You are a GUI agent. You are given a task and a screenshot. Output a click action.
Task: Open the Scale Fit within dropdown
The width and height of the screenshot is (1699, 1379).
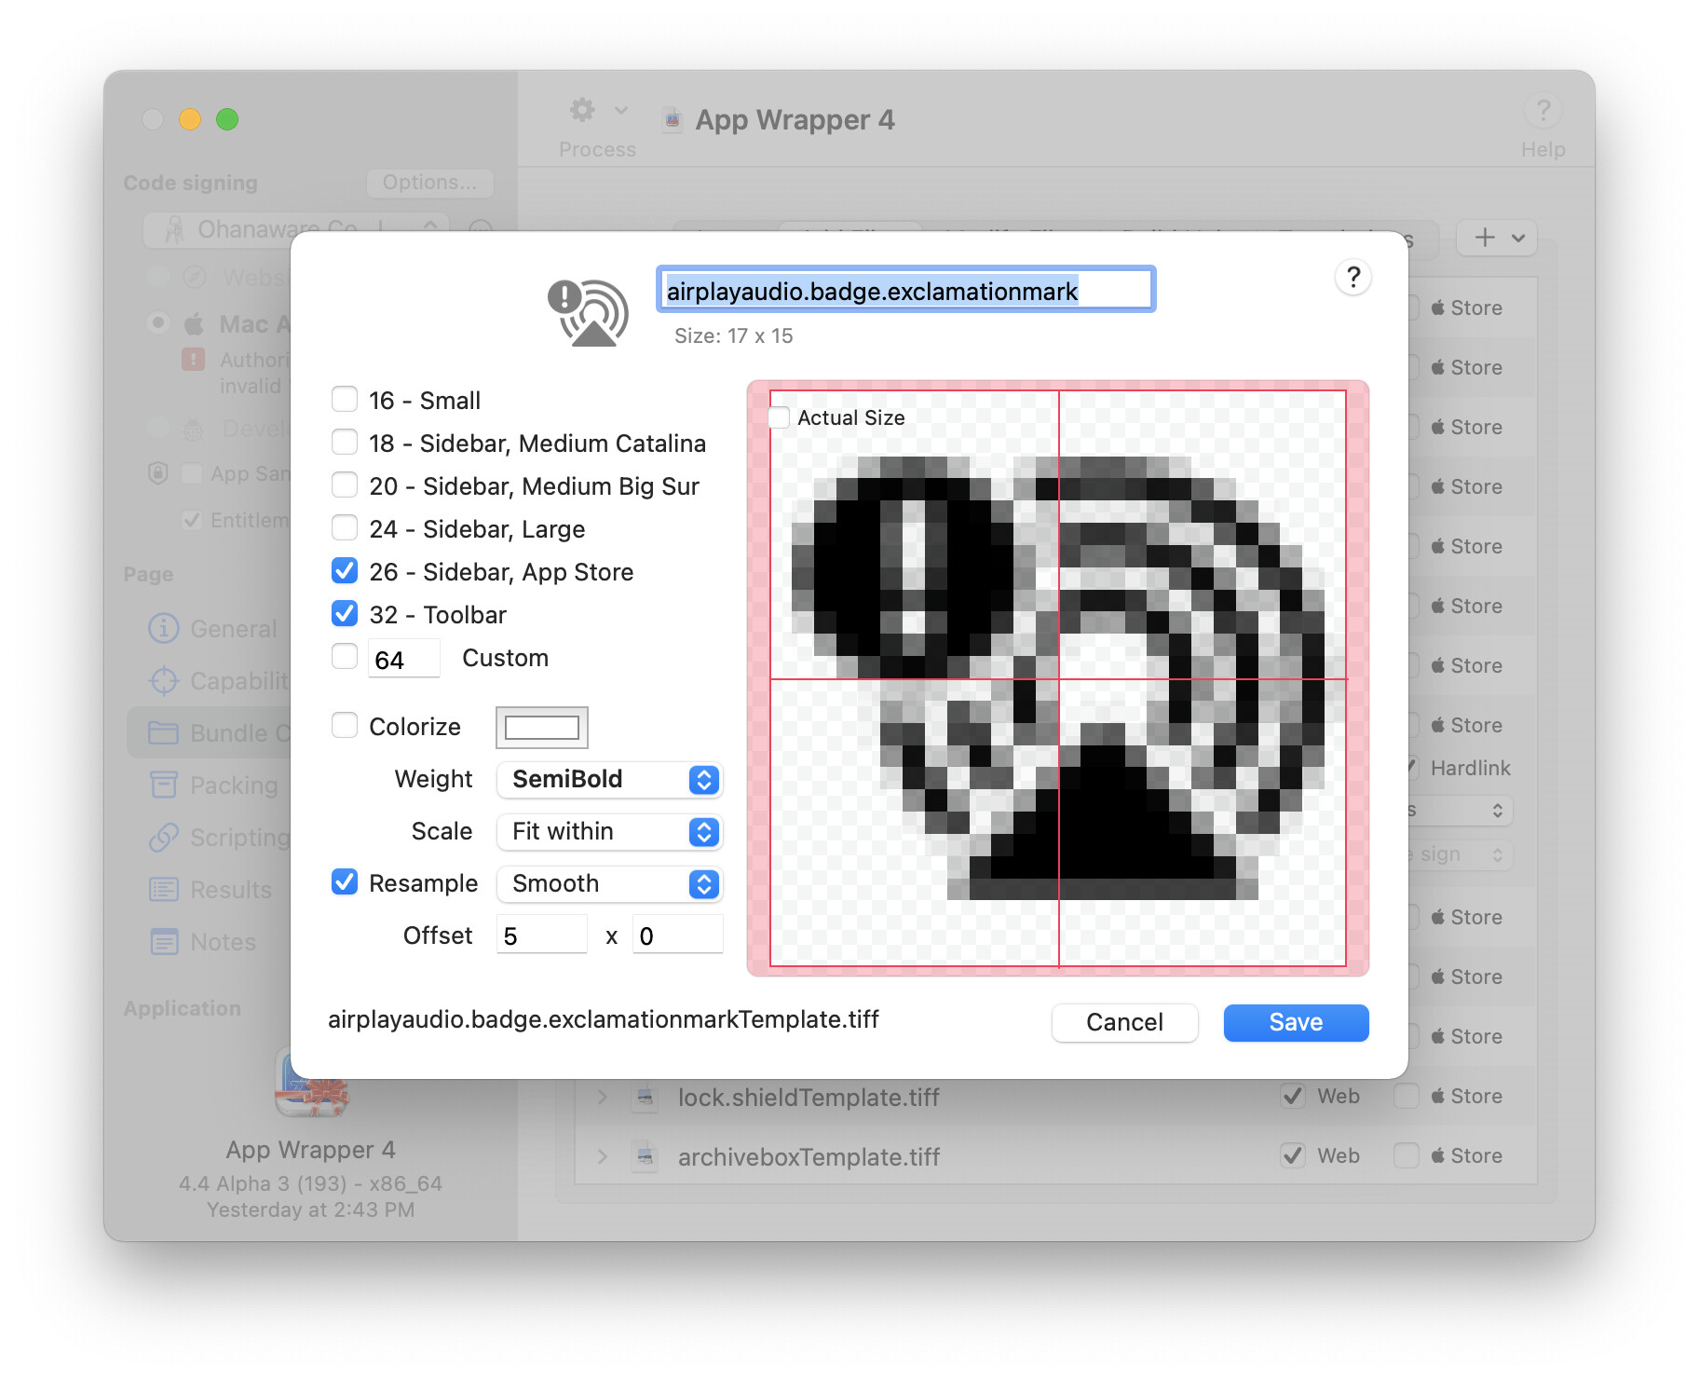click(x=610, y=831)
